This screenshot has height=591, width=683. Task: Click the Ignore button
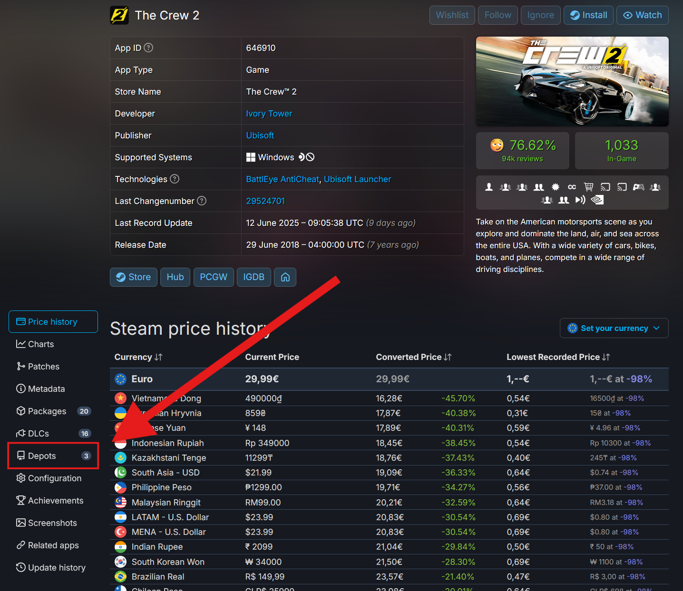[x=540, y=15]
